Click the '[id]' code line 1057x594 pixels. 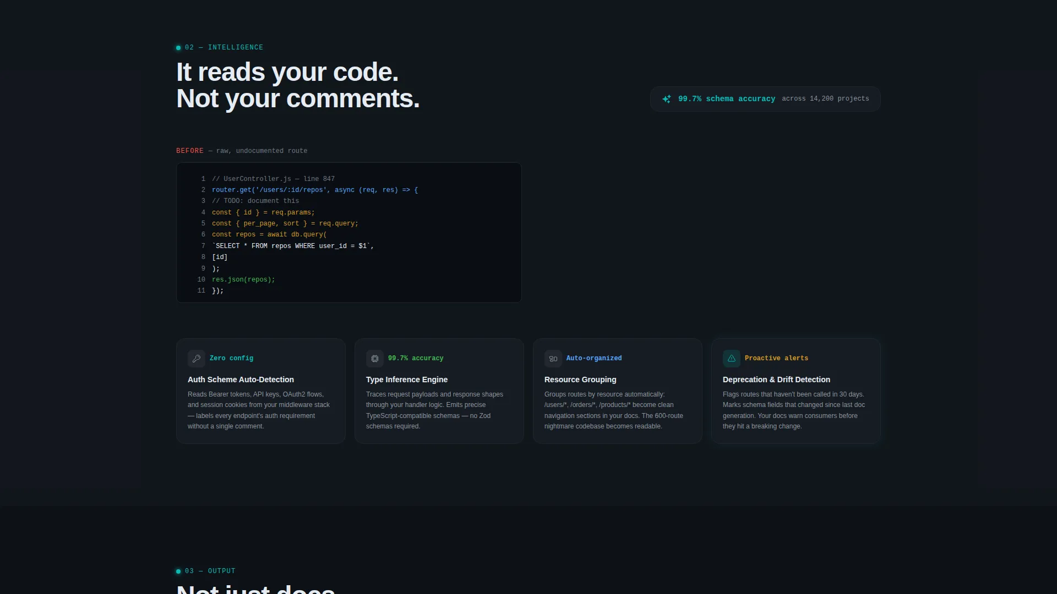(x=220, y=257)
